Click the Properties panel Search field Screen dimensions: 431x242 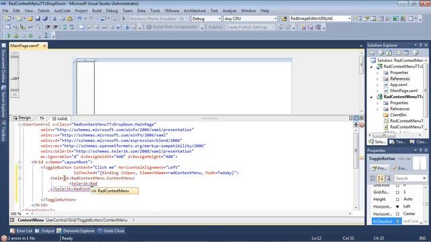411,178
